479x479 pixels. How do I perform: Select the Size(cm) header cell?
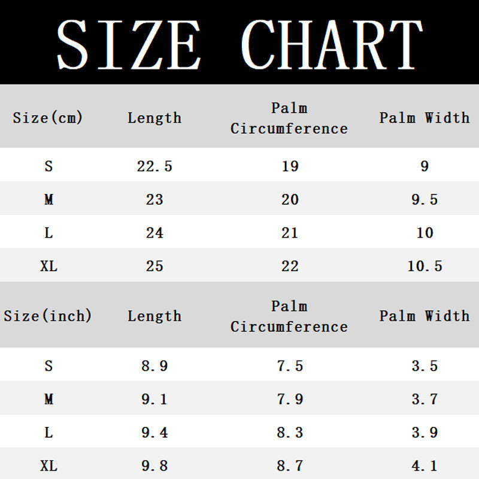48,117
